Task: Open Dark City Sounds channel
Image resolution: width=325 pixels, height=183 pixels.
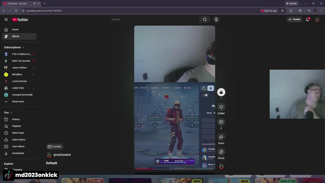Action: pos(19,61)
